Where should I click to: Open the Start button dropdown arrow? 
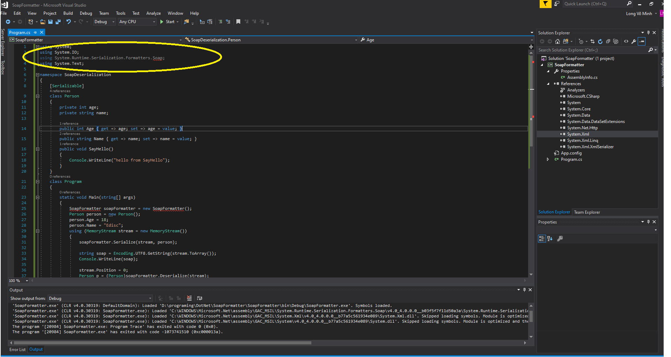click(x=178, y=22)
